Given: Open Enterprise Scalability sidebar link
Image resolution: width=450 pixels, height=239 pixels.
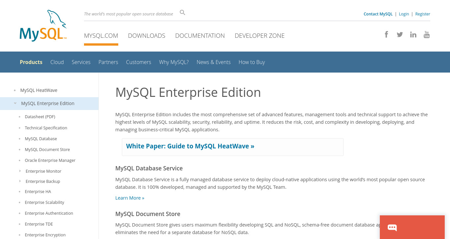Looking at the screenshot, I should coord(44,202).
